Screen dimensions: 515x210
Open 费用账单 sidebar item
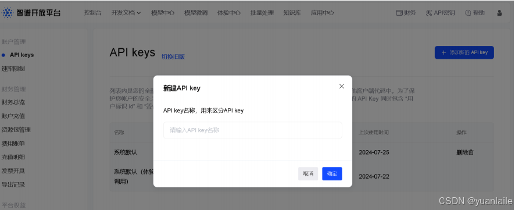(13, 143)
